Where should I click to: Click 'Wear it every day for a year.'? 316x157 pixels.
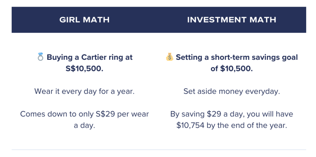(85, 91)
